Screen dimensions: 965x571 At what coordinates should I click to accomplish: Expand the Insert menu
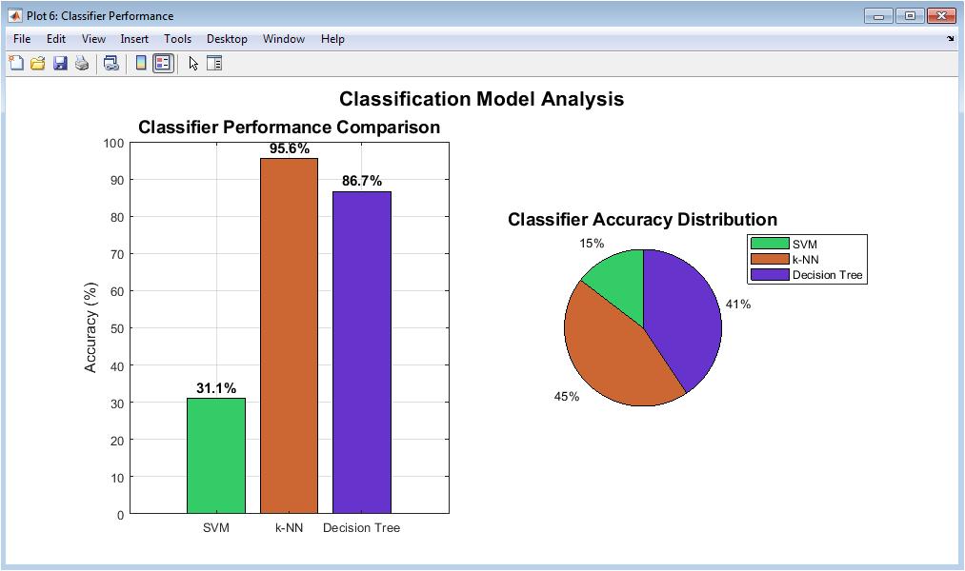[134, 39]
